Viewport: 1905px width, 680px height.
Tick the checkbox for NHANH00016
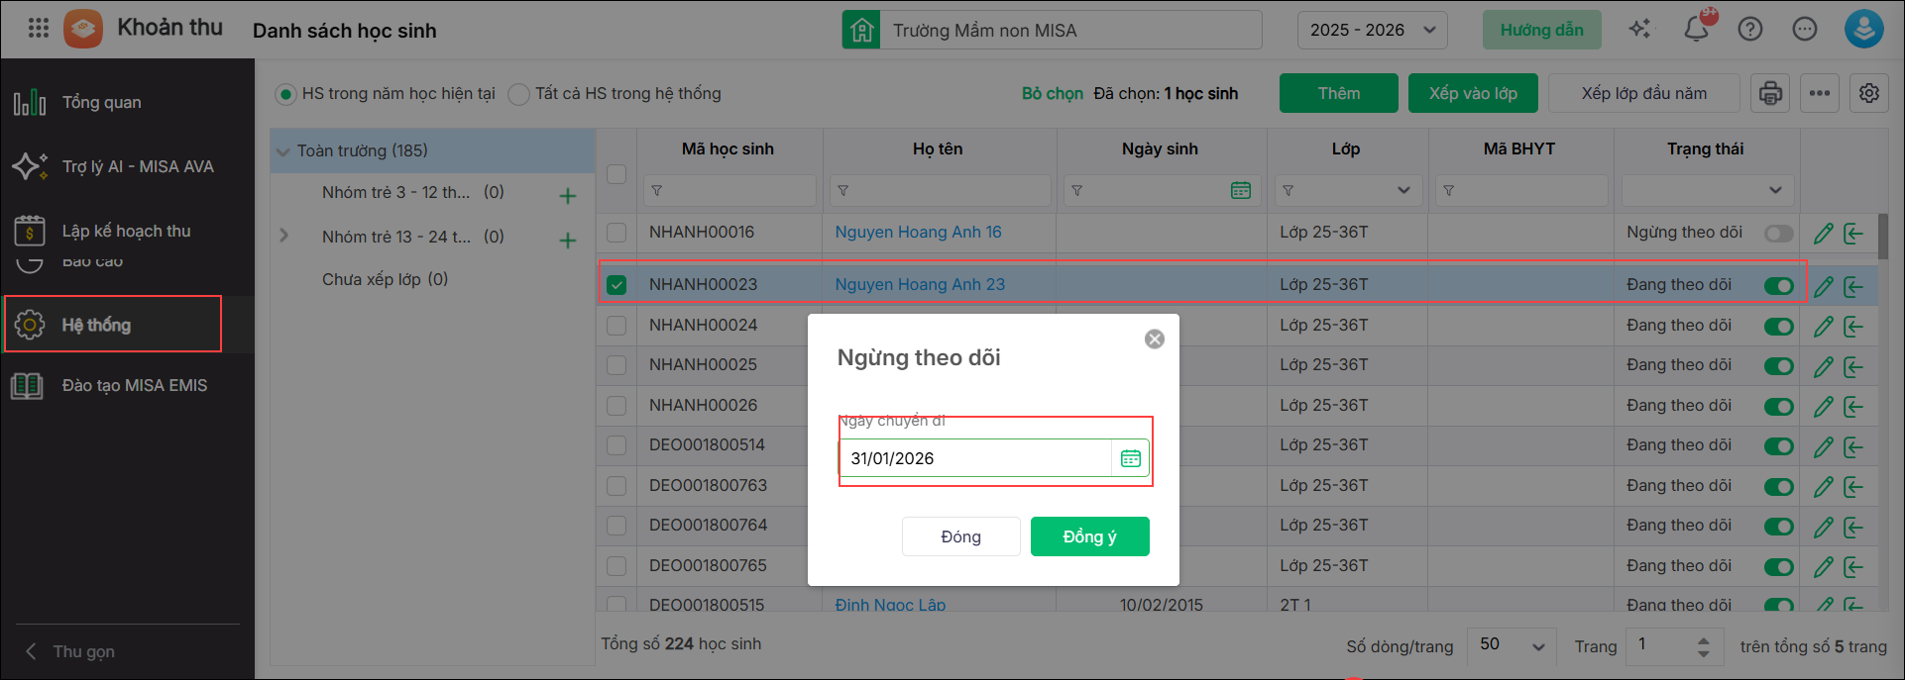pos(616,233)
